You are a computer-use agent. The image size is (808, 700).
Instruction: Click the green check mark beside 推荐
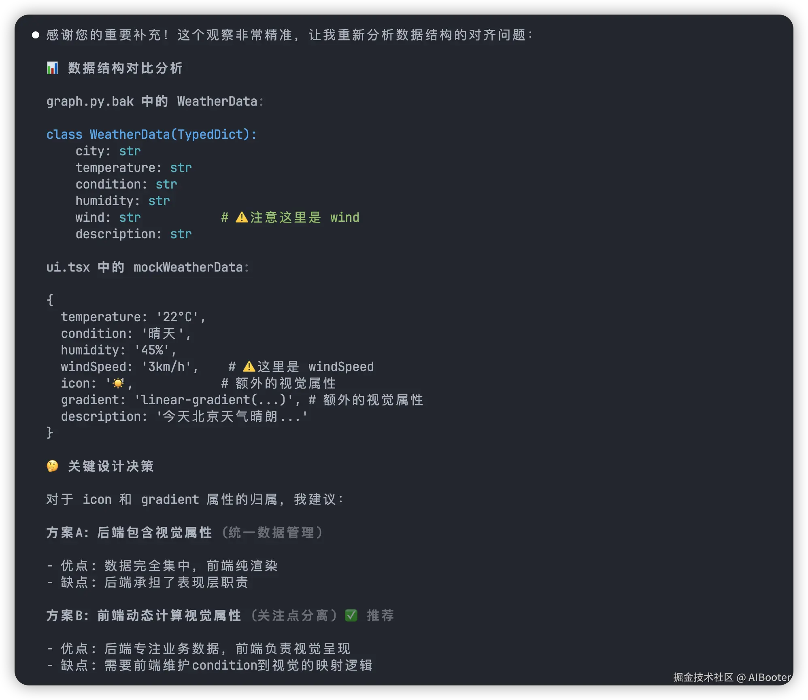pyautogui.click(x=351, y=615)
